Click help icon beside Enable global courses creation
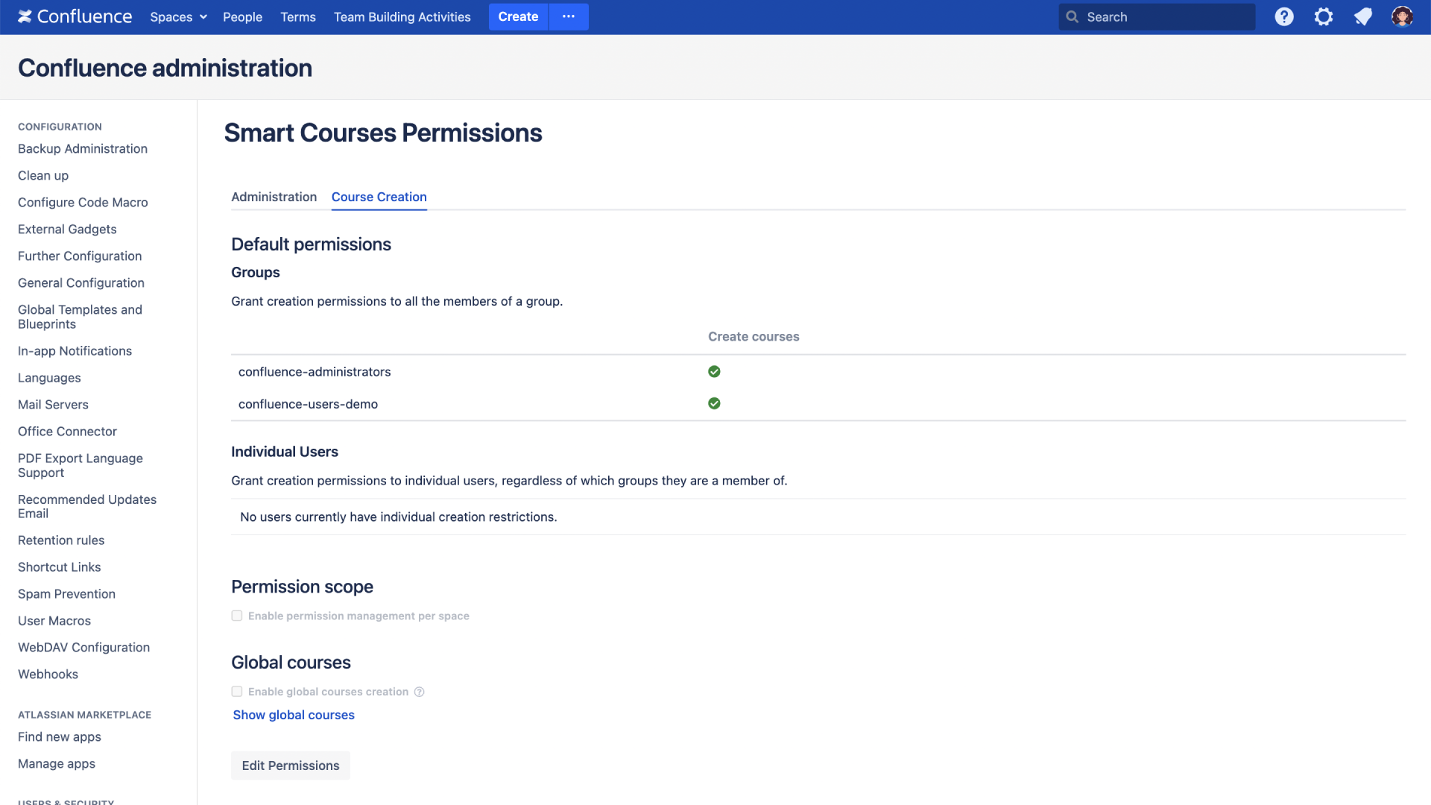 coord(420,692)
